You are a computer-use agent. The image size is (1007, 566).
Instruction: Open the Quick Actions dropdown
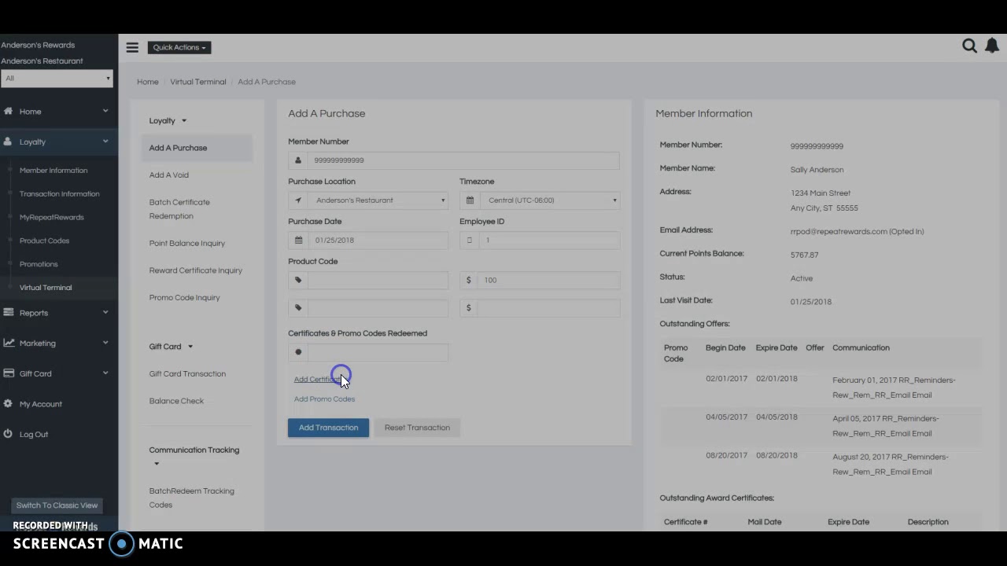click(x=179, y=47)
